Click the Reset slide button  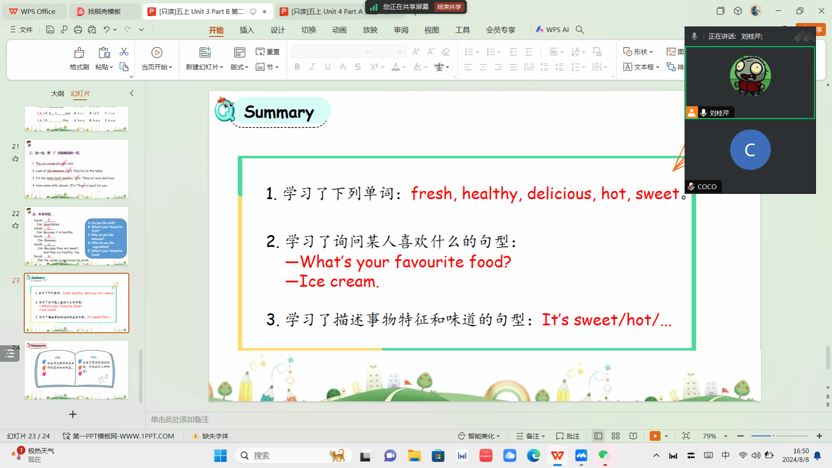coord(268,52)
